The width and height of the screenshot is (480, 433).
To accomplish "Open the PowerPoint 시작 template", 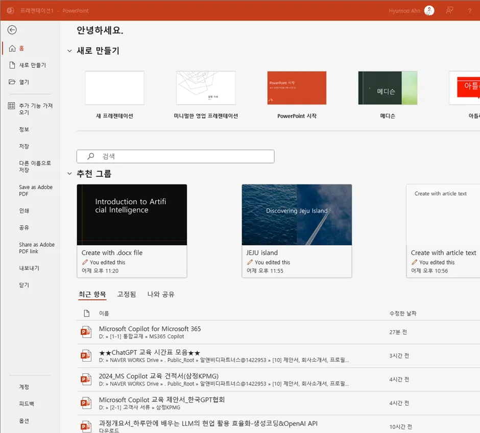I will 297,88.
